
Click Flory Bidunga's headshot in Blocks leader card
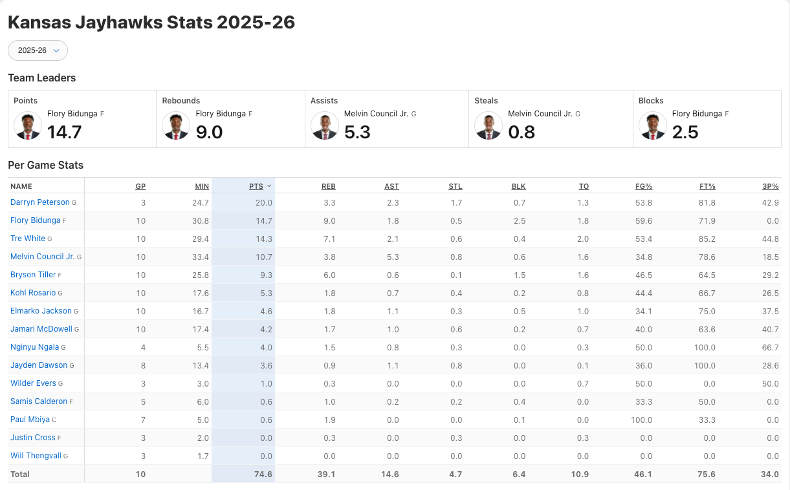652,125
